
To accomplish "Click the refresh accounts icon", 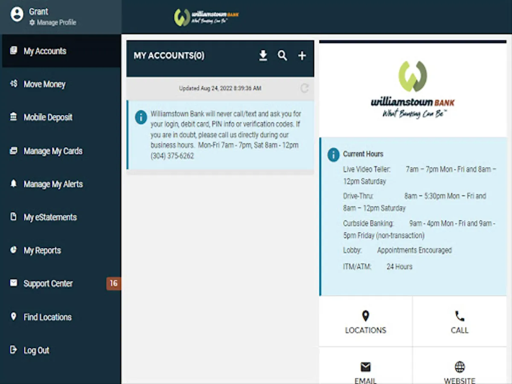I will tap(305, 88).
